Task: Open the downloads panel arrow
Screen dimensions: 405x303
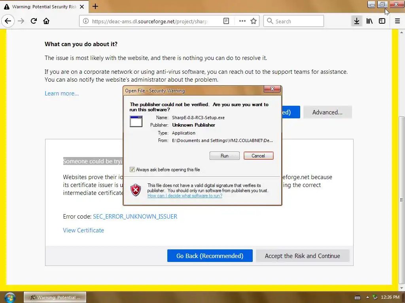Action: tap(357, 21)
